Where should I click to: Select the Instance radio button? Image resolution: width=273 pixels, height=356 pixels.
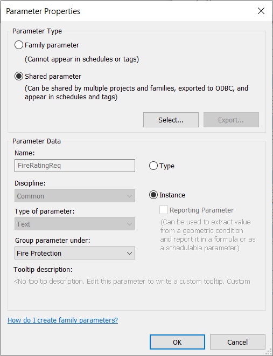click(153, 195)
